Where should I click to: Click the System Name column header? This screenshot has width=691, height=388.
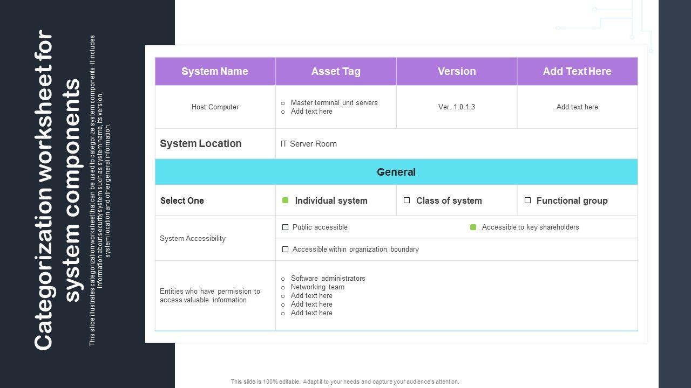coord(215,71)
